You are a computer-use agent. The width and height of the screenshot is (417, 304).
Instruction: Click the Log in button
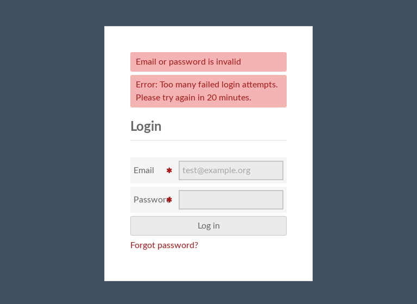(208, 226)
